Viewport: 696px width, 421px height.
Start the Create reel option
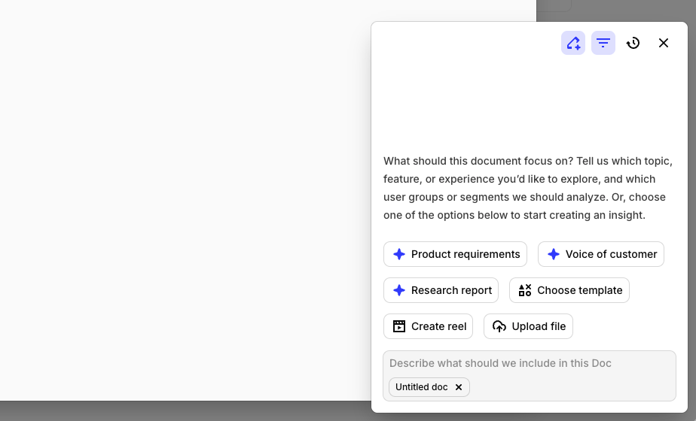[429, 326]
